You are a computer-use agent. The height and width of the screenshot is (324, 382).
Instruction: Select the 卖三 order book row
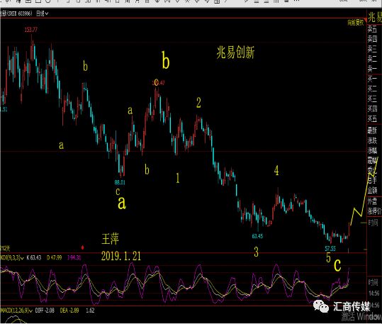373,49
